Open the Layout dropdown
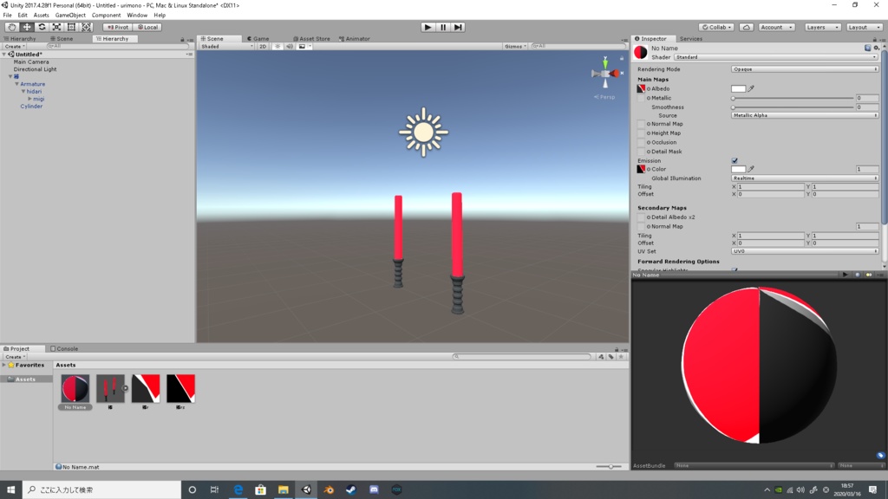This screenshot has height=499, width=888. (x=864, y=27)
